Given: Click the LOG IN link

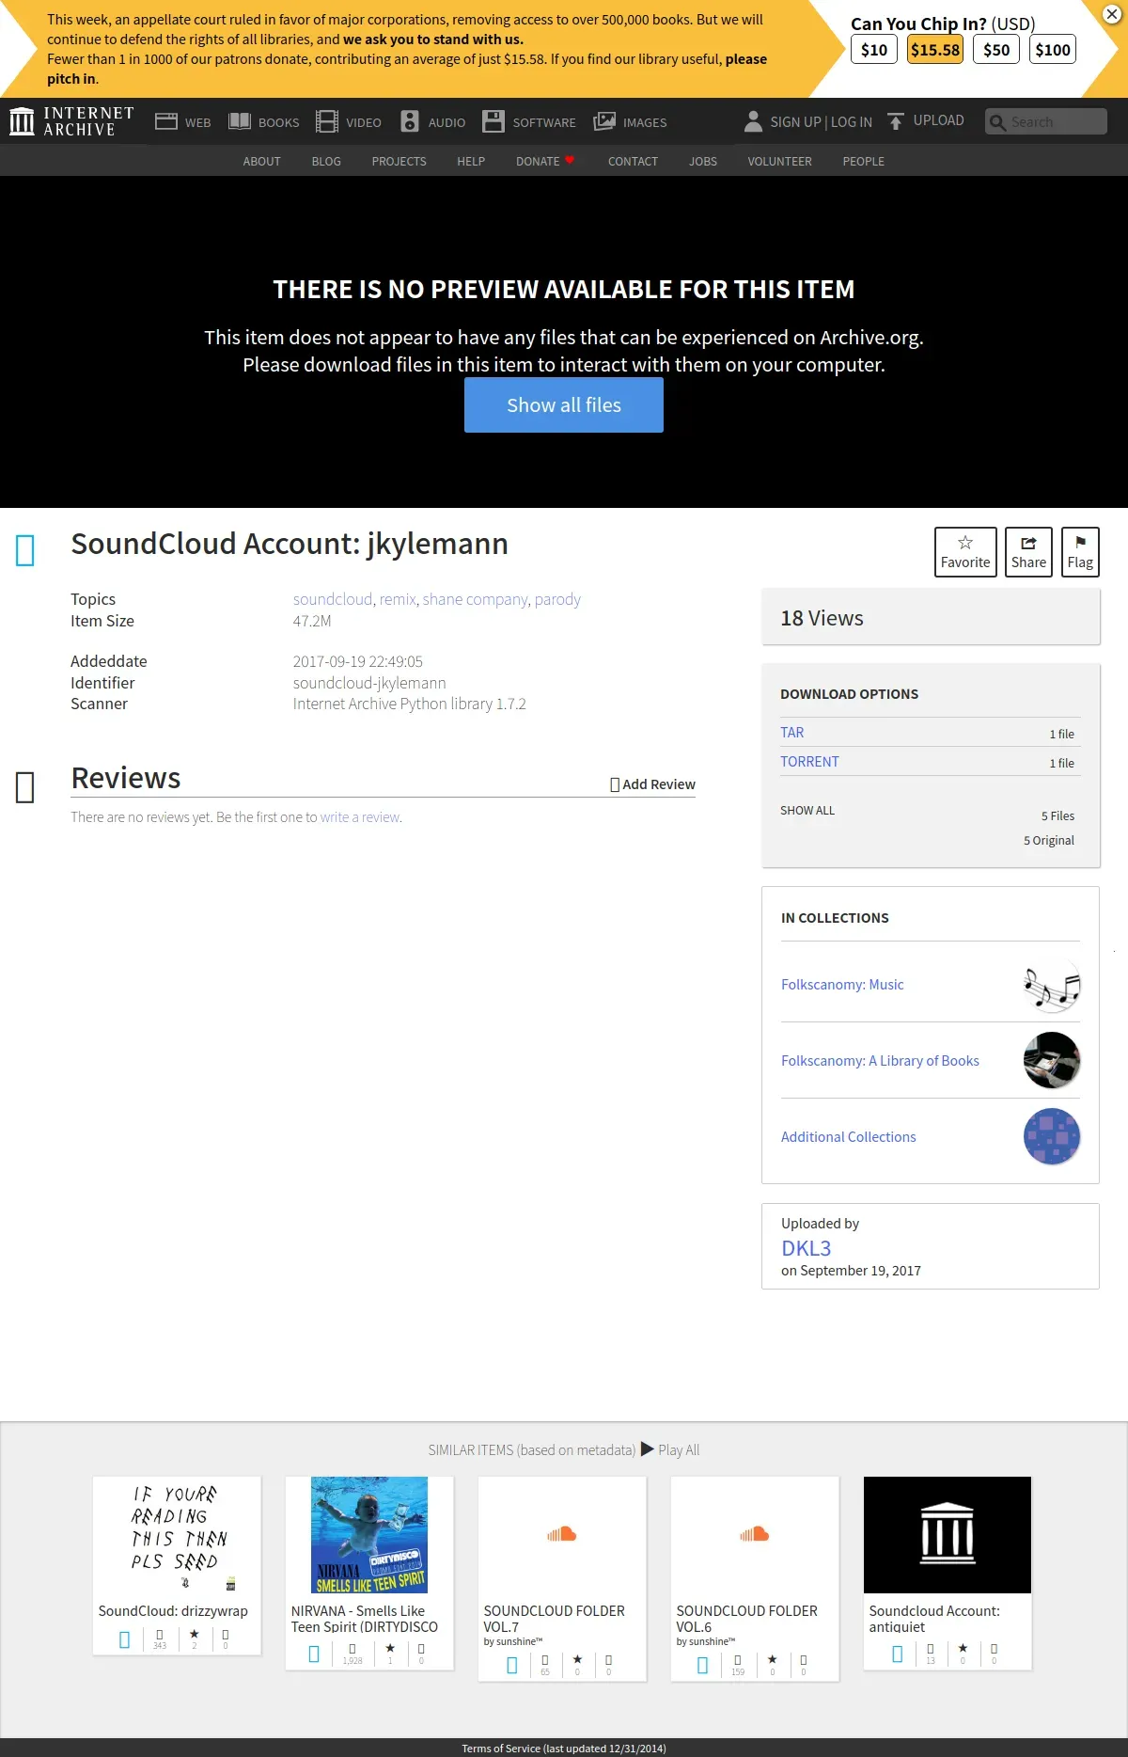Looking at the screenshot, I should (x=851, y=122).
